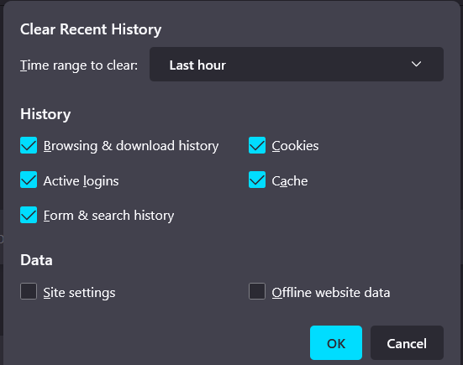Click the 'Time range to clear:' label

click(79, 65)
